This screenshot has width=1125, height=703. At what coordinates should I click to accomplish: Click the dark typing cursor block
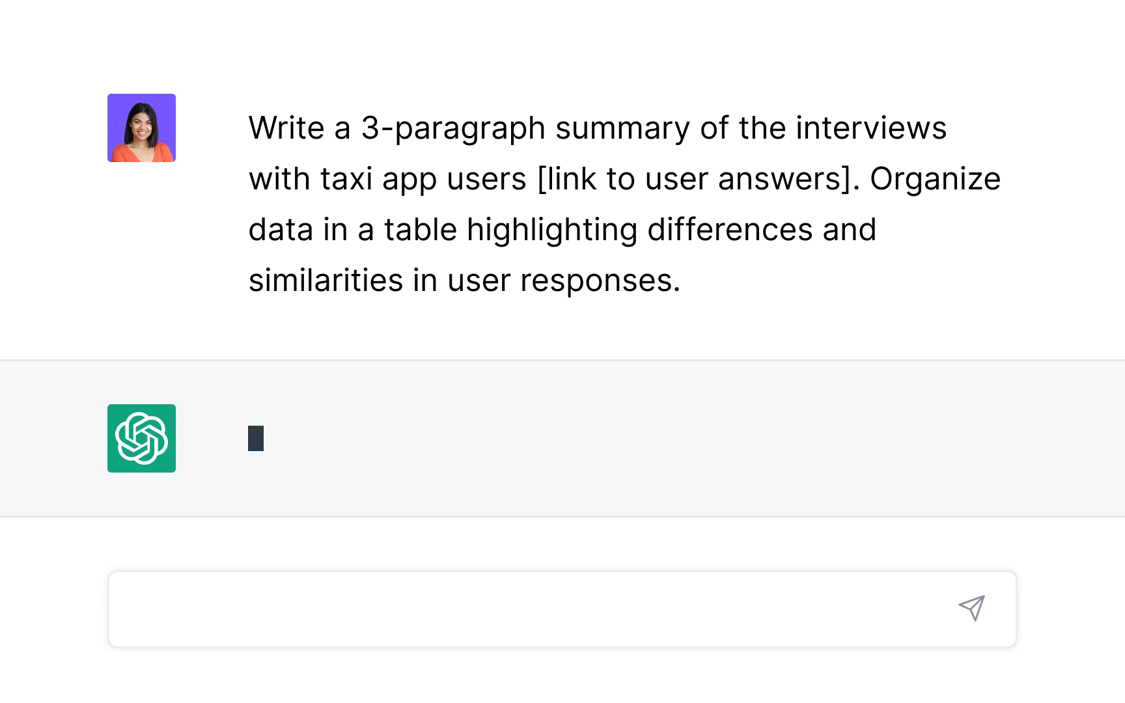point(256,438)
